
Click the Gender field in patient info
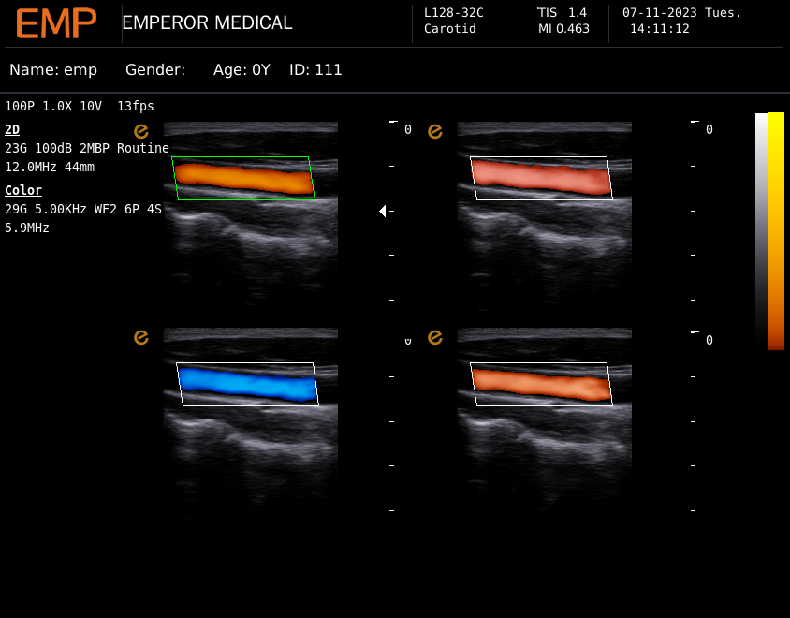coord(155,70)
